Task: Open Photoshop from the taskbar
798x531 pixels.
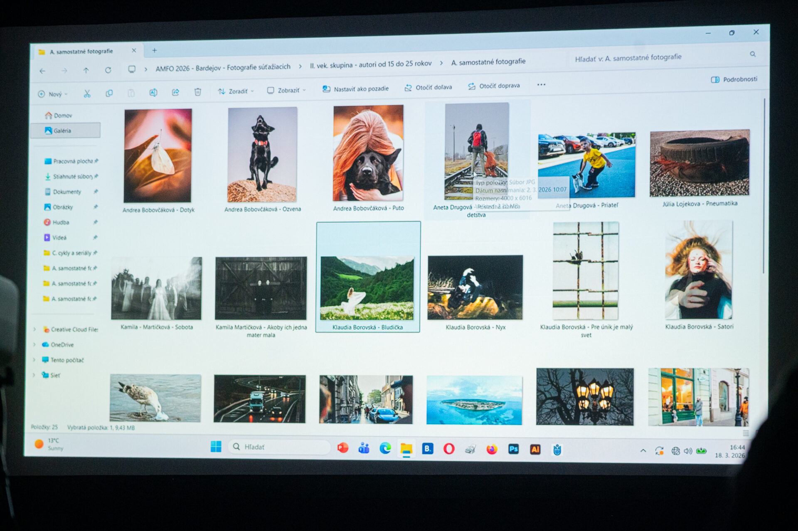Action: (514, 449)
